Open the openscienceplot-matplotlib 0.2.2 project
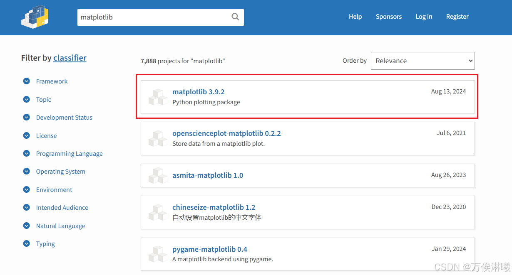Image resolution: width=512 pixels, height=275 pixels. coord(226,134)
